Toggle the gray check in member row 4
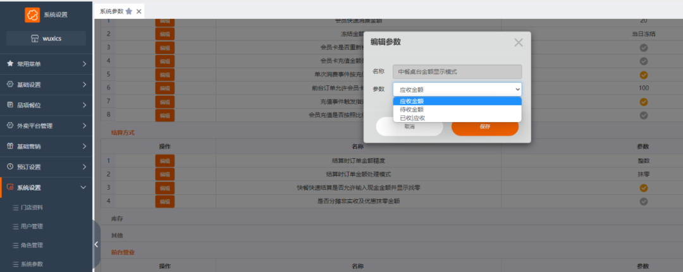Screen dimensions: 683x272 click(x=643, y=61)
